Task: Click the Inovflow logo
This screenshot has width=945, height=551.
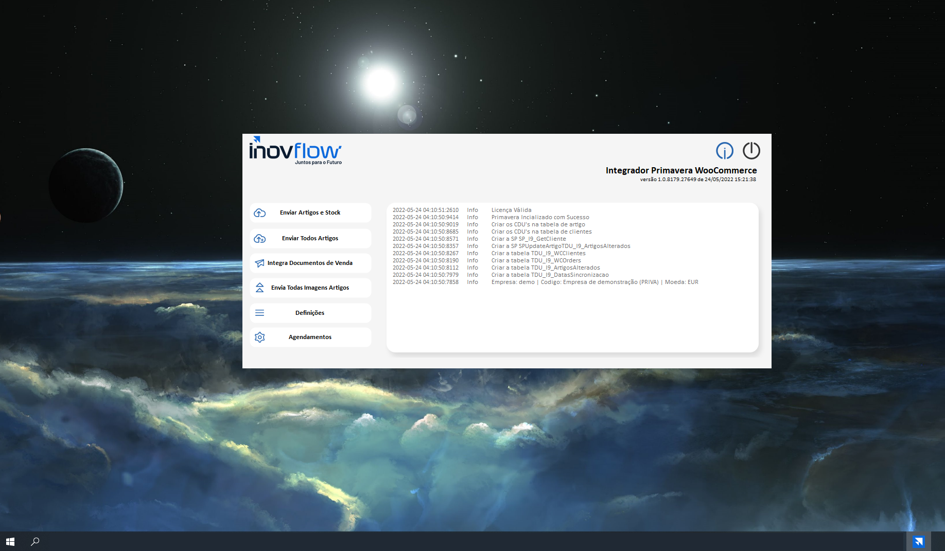Action: 295,150
